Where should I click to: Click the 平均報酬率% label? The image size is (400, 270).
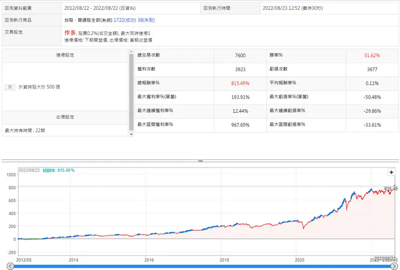(x=283, y=83)
